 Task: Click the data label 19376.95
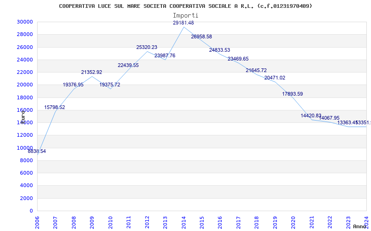73,85
